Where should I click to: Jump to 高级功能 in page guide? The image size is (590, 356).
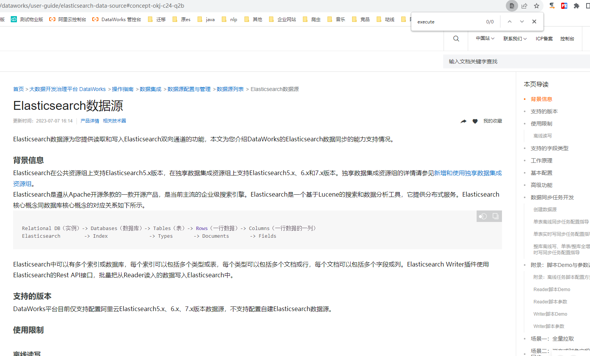[x=542, y=185]
